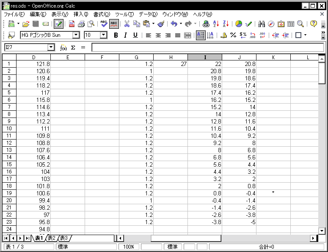Show Draw Functions icon
Screen dimensions: 328x252
pos(248,24)
